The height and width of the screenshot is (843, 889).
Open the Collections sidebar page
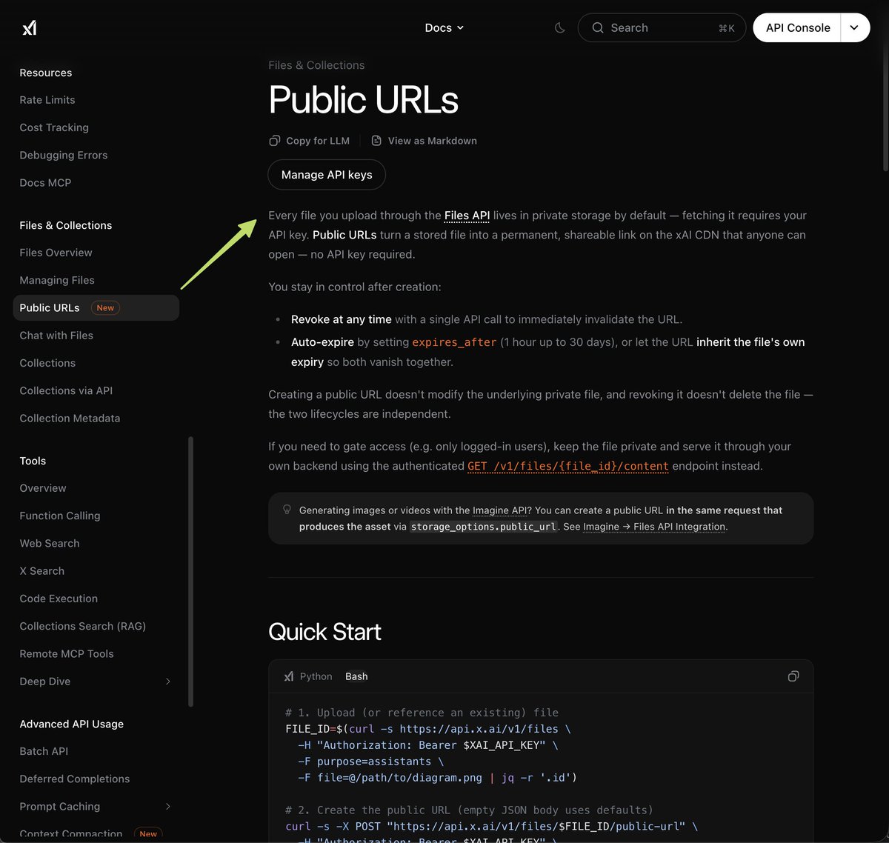click(47, 363)
